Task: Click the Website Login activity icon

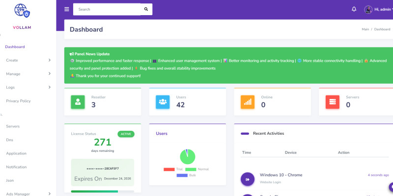Action: [x=248, y=179]
